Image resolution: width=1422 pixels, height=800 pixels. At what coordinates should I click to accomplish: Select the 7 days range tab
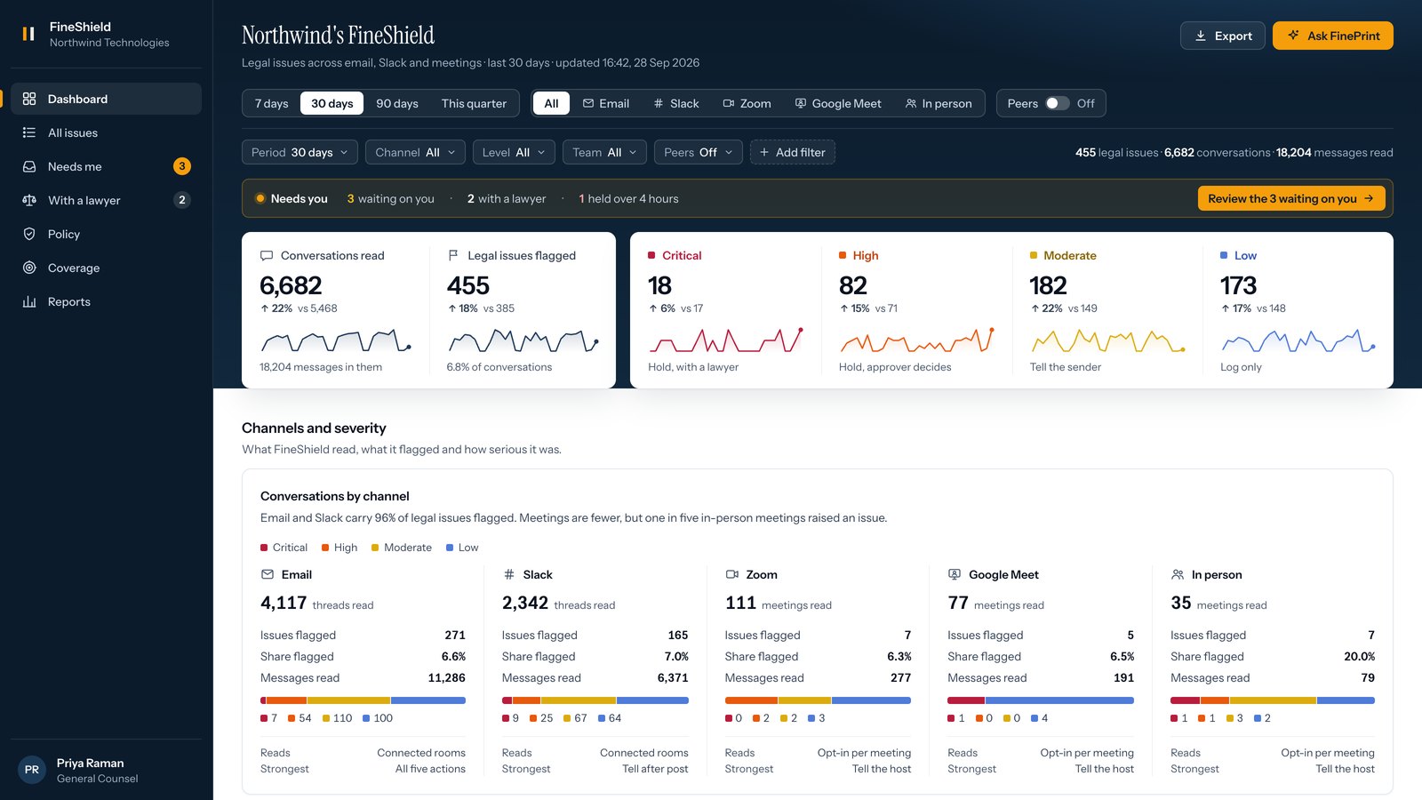271,103
